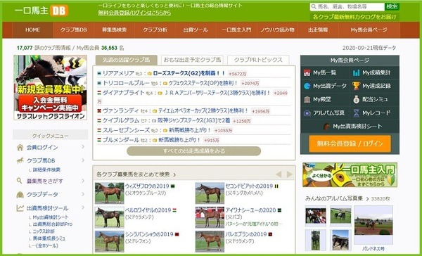Click the 一口馬主DB site logo
This screenshot has width=422, height=256.
41,11
